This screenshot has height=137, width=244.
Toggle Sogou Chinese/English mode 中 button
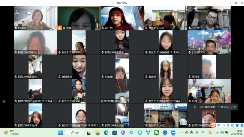219,125
